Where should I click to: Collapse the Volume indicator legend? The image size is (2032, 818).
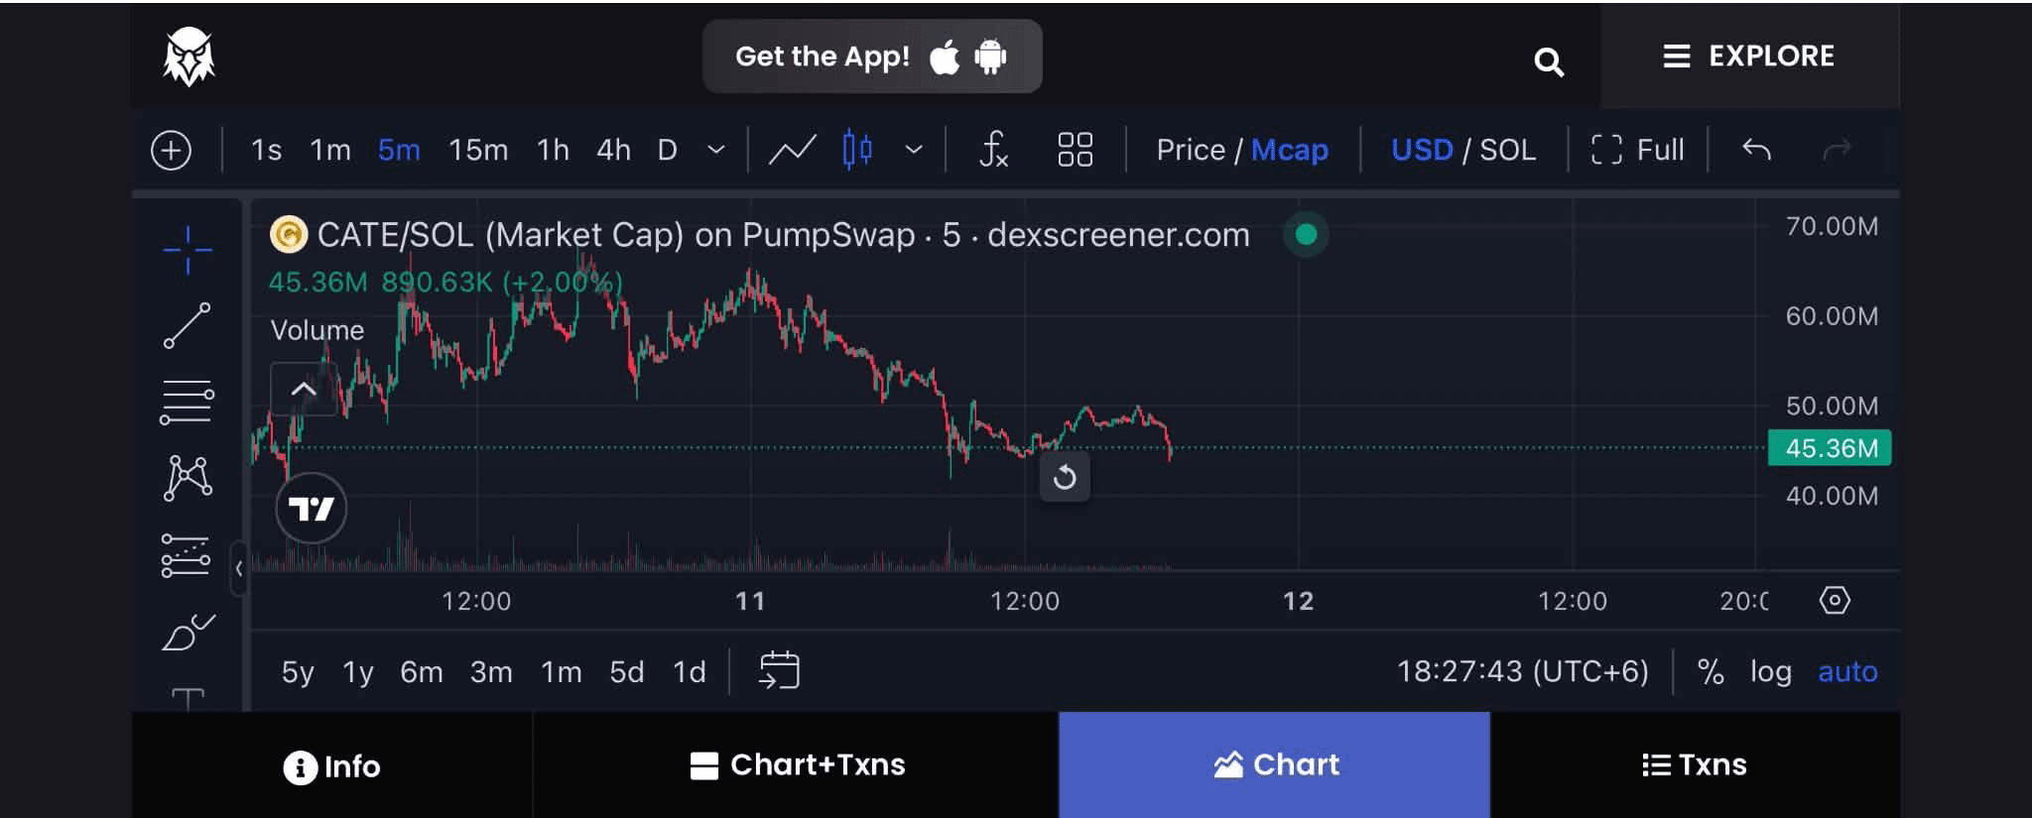click(304, 389)
